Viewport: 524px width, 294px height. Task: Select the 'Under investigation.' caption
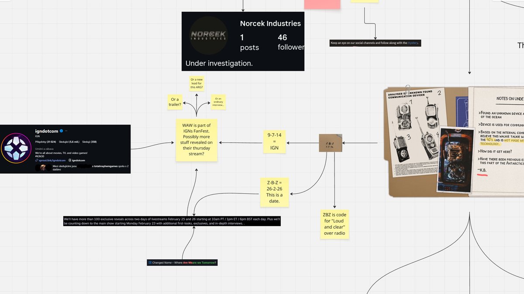click(219, 63)
